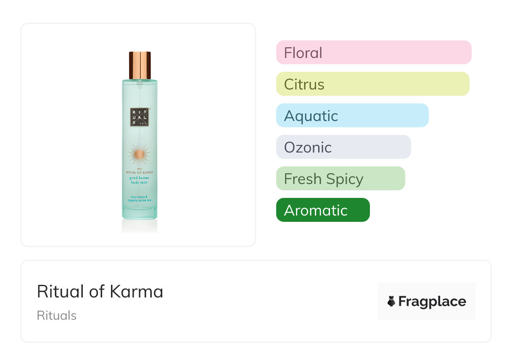Open the Rituals brand link below the title
This screenshot has width=512, height=363.
(x=57, y=316)
